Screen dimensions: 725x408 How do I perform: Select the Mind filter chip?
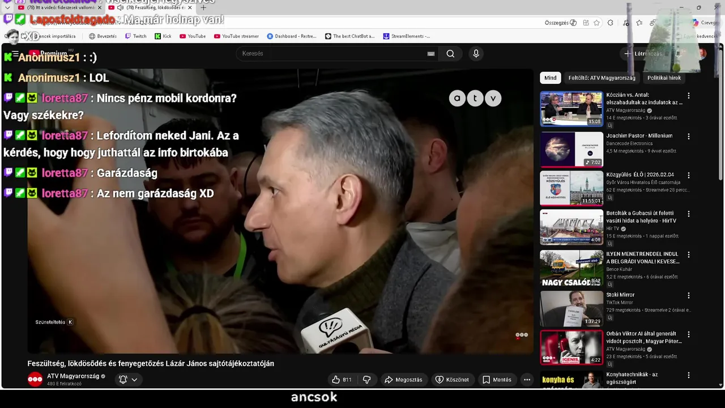[x=551, y=78]
